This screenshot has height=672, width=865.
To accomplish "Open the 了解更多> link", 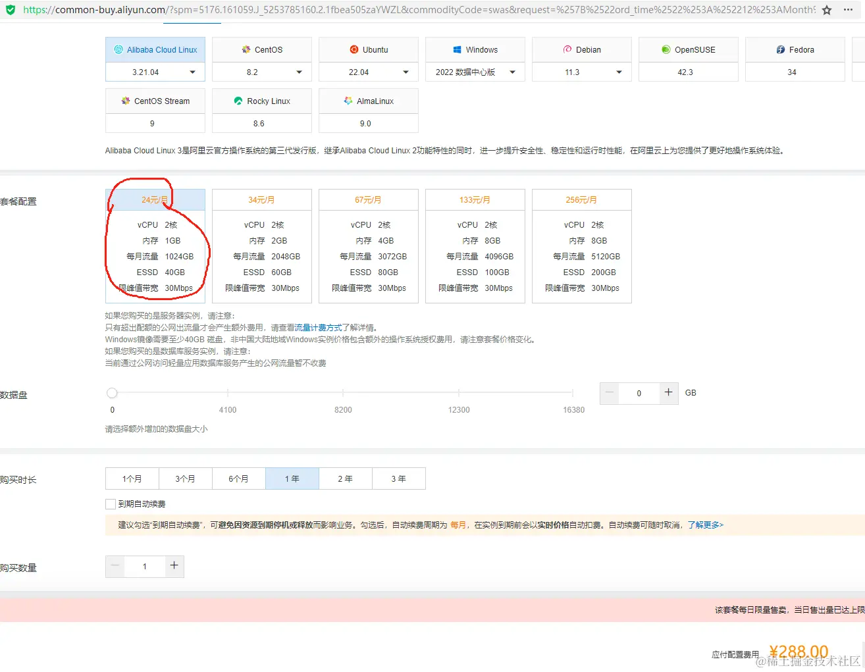I will coord(706,525).
